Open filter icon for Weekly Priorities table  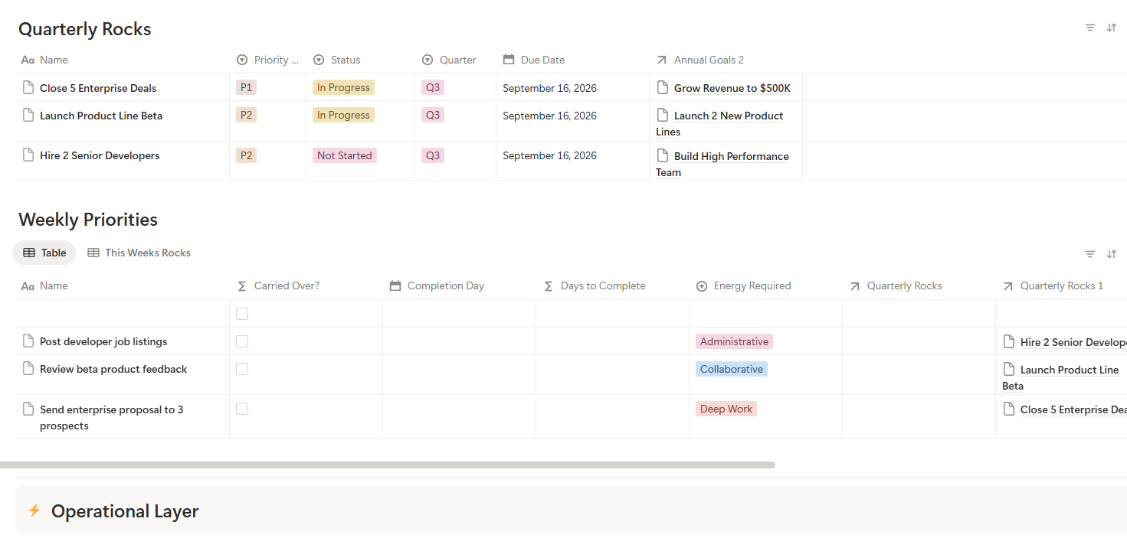pyautogui.click(x=1089, y=254)
